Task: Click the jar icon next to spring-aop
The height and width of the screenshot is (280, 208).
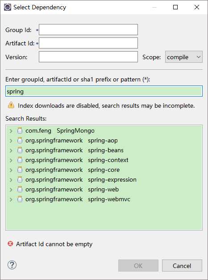Action: (x=20, y=140)
